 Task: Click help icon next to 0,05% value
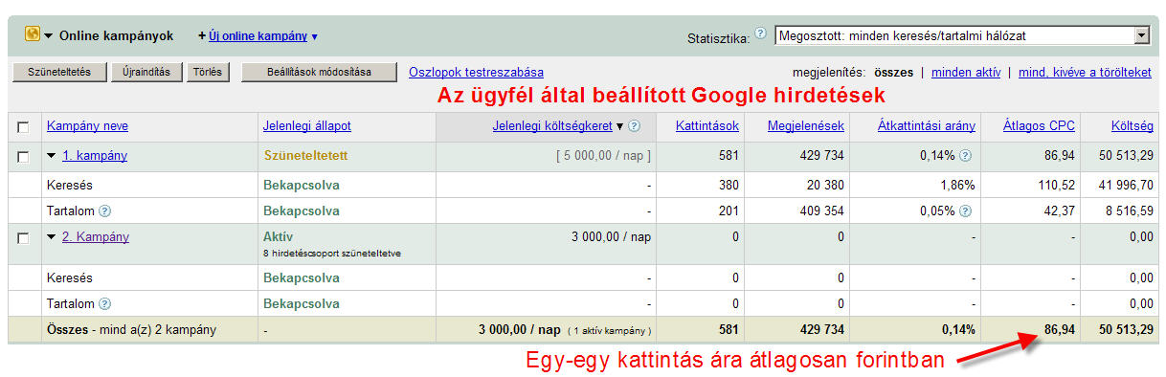point(966,212)
